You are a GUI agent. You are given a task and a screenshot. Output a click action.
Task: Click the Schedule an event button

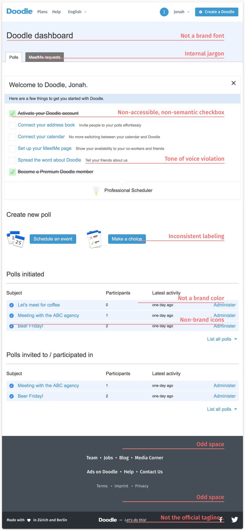click(x=53, y=239)
